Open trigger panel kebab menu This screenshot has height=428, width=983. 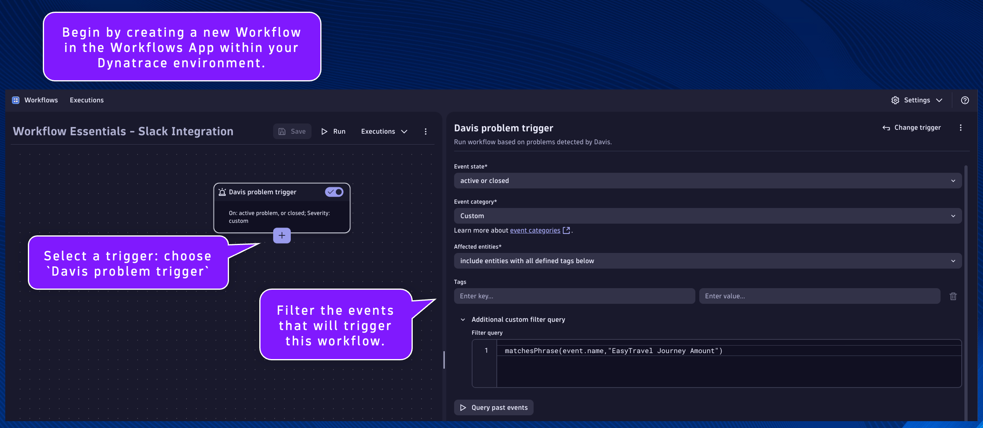(x=961, y=128)
